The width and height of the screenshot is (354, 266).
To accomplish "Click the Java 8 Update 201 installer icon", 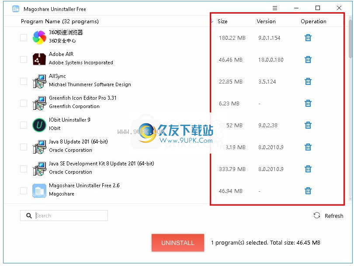I will point(39,147).
